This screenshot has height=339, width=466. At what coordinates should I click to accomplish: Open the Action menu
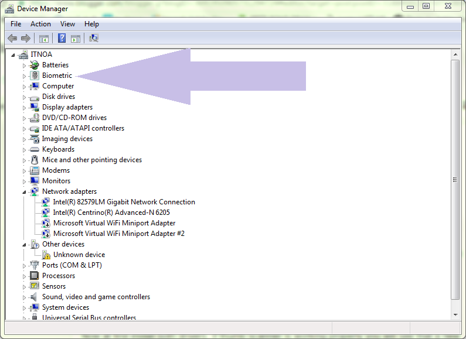pyautogui.click(x=40, y=24)
